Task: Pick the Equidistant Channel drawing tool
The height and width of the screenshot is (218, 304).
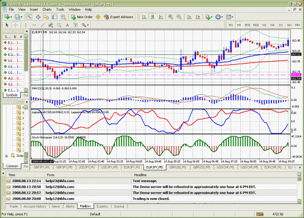Action: [x=51, y=25]
